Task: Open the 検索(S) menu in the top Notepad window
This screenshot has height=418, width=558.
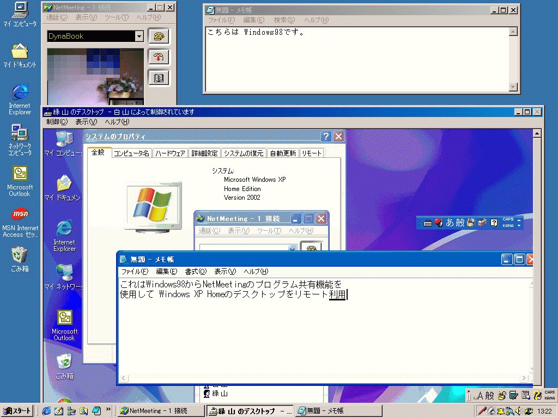Action: click(x=284, y=20)
